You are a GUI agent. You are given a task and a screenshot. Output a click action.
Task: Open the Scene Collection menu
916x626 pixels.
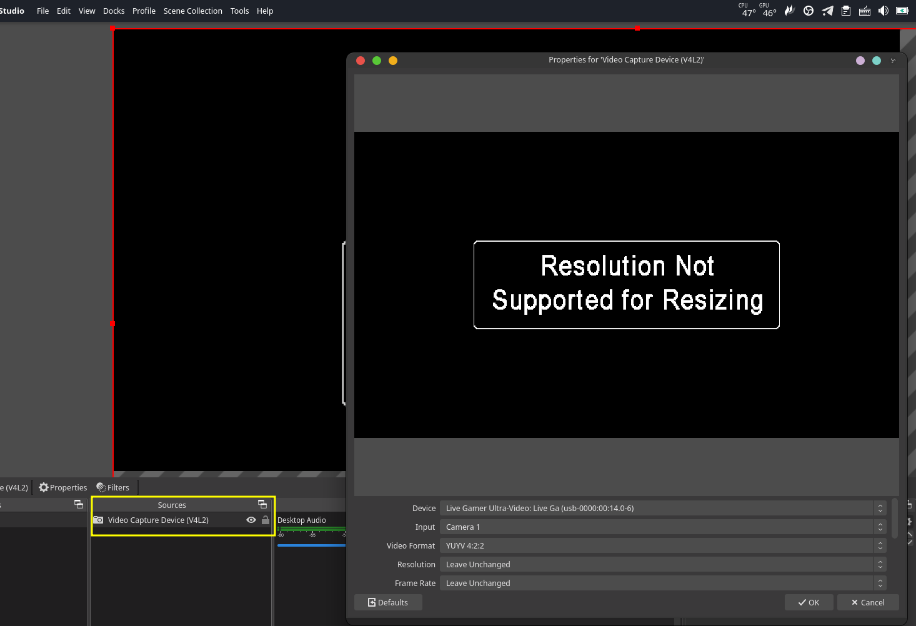coord(192,11)
